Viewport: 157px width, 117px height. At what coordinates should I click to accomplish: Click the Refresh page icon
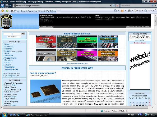[114, 6]
